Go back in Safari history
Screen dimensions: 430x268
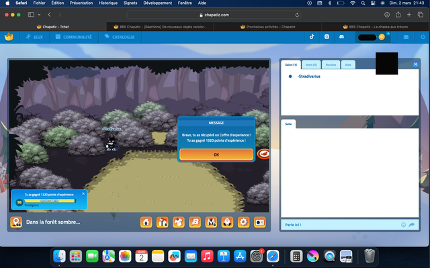coord(49,15)
